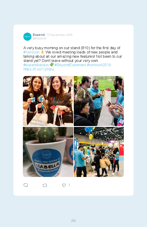
Task: Click the rock hand emoji after Xerocon
Action: click(x=42, y=52)
